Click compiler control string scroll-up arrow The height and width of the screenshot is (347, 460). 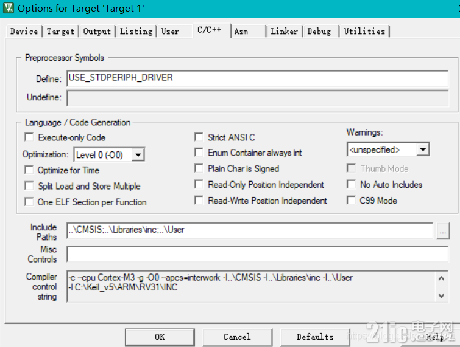[441, 278]
